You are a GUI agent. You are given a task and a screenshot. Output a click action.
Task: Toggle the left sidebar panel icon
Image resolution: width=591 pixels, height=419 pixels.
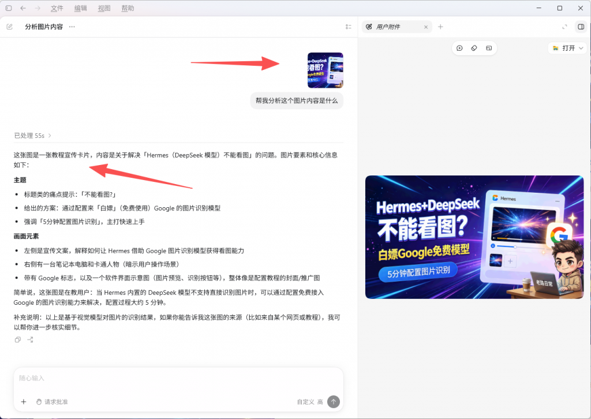pos(8,8)
